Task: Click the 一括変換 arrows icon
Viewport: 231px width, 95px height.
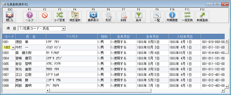Action: [x=187, y=17]
